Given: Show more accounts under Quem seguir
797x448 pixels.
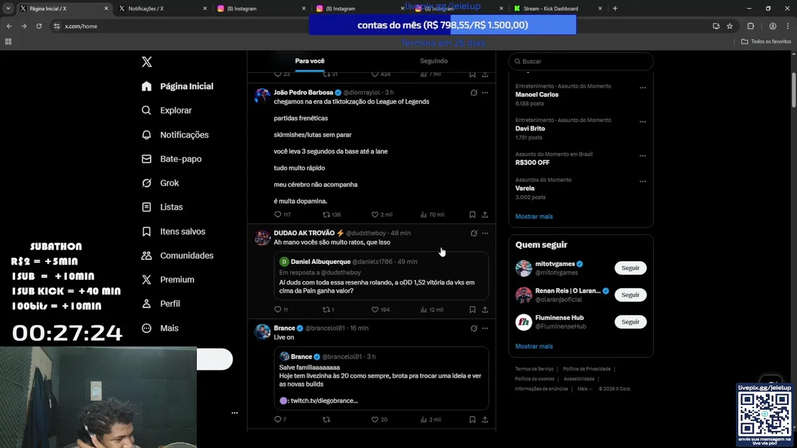Looking at the screenshot, I should point(534,346).
